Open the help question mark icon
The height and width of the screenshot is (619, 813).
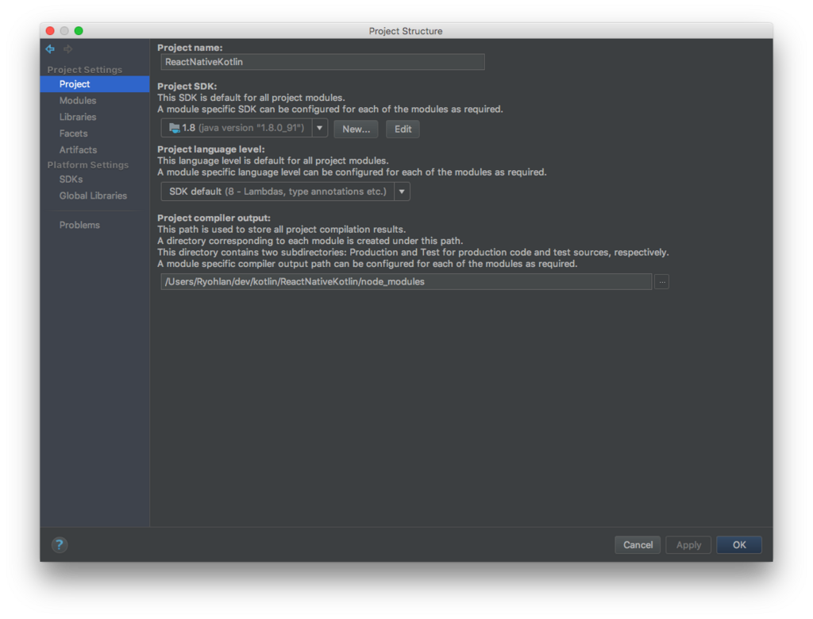(59, 545)
